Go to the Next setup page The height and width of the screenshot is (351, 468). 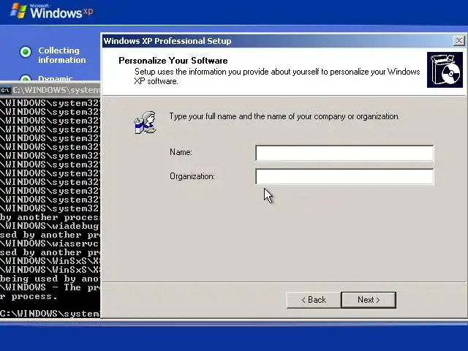[x=369, y=300]
